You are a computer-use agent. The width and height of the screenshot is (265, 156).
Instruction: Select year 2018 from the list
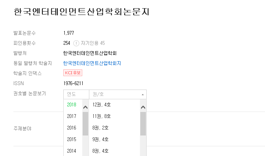click(71, 105)
